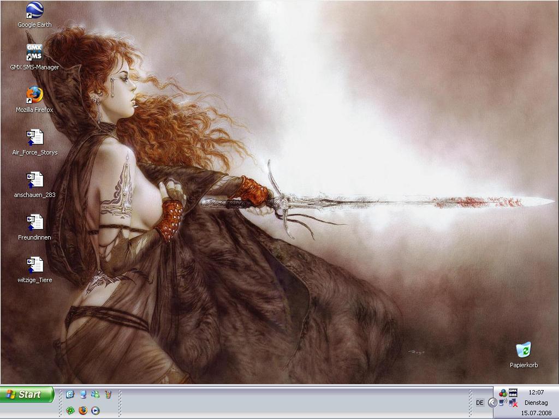Screen dimensions: 559x419
Task: Open Windows Media Player from Quick Launch
Action: (x=96, y=410)
